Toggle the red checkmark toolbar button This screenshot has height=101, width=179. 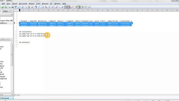click(x=72, y=7)
